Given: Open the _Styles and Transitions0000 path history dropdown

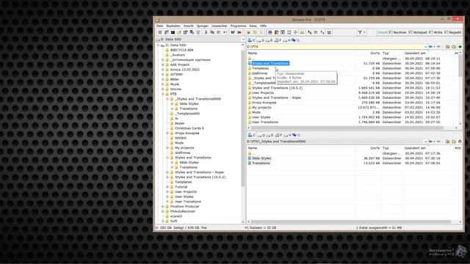Looking at the screenshot, I should pos(425,142).
